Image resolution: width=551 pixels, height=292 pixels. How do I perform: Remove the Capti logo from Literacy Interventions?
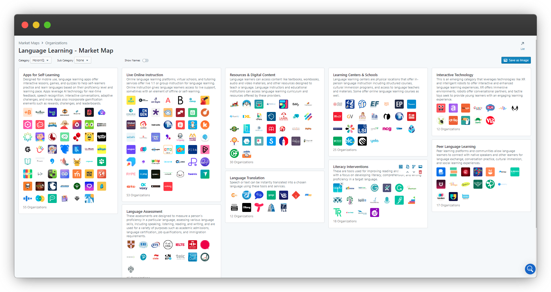(x=342, y=184)
